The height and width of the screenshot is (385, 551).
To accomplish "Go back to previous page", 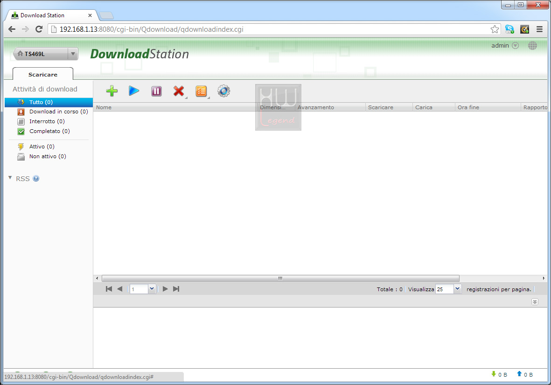I will coord(12,29).
